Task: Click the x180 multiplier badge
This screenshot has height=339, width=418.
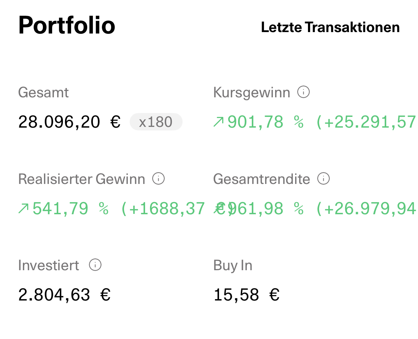Action: (156, 122)
